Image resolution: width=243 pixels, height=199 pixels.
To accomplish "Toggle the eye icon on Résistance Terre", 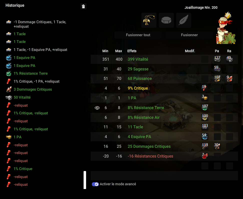I will pyautogui.click(x=97, y=108).
